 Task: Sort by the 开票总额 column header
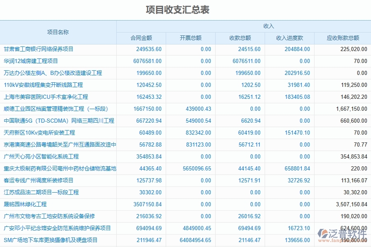[190, 37]
